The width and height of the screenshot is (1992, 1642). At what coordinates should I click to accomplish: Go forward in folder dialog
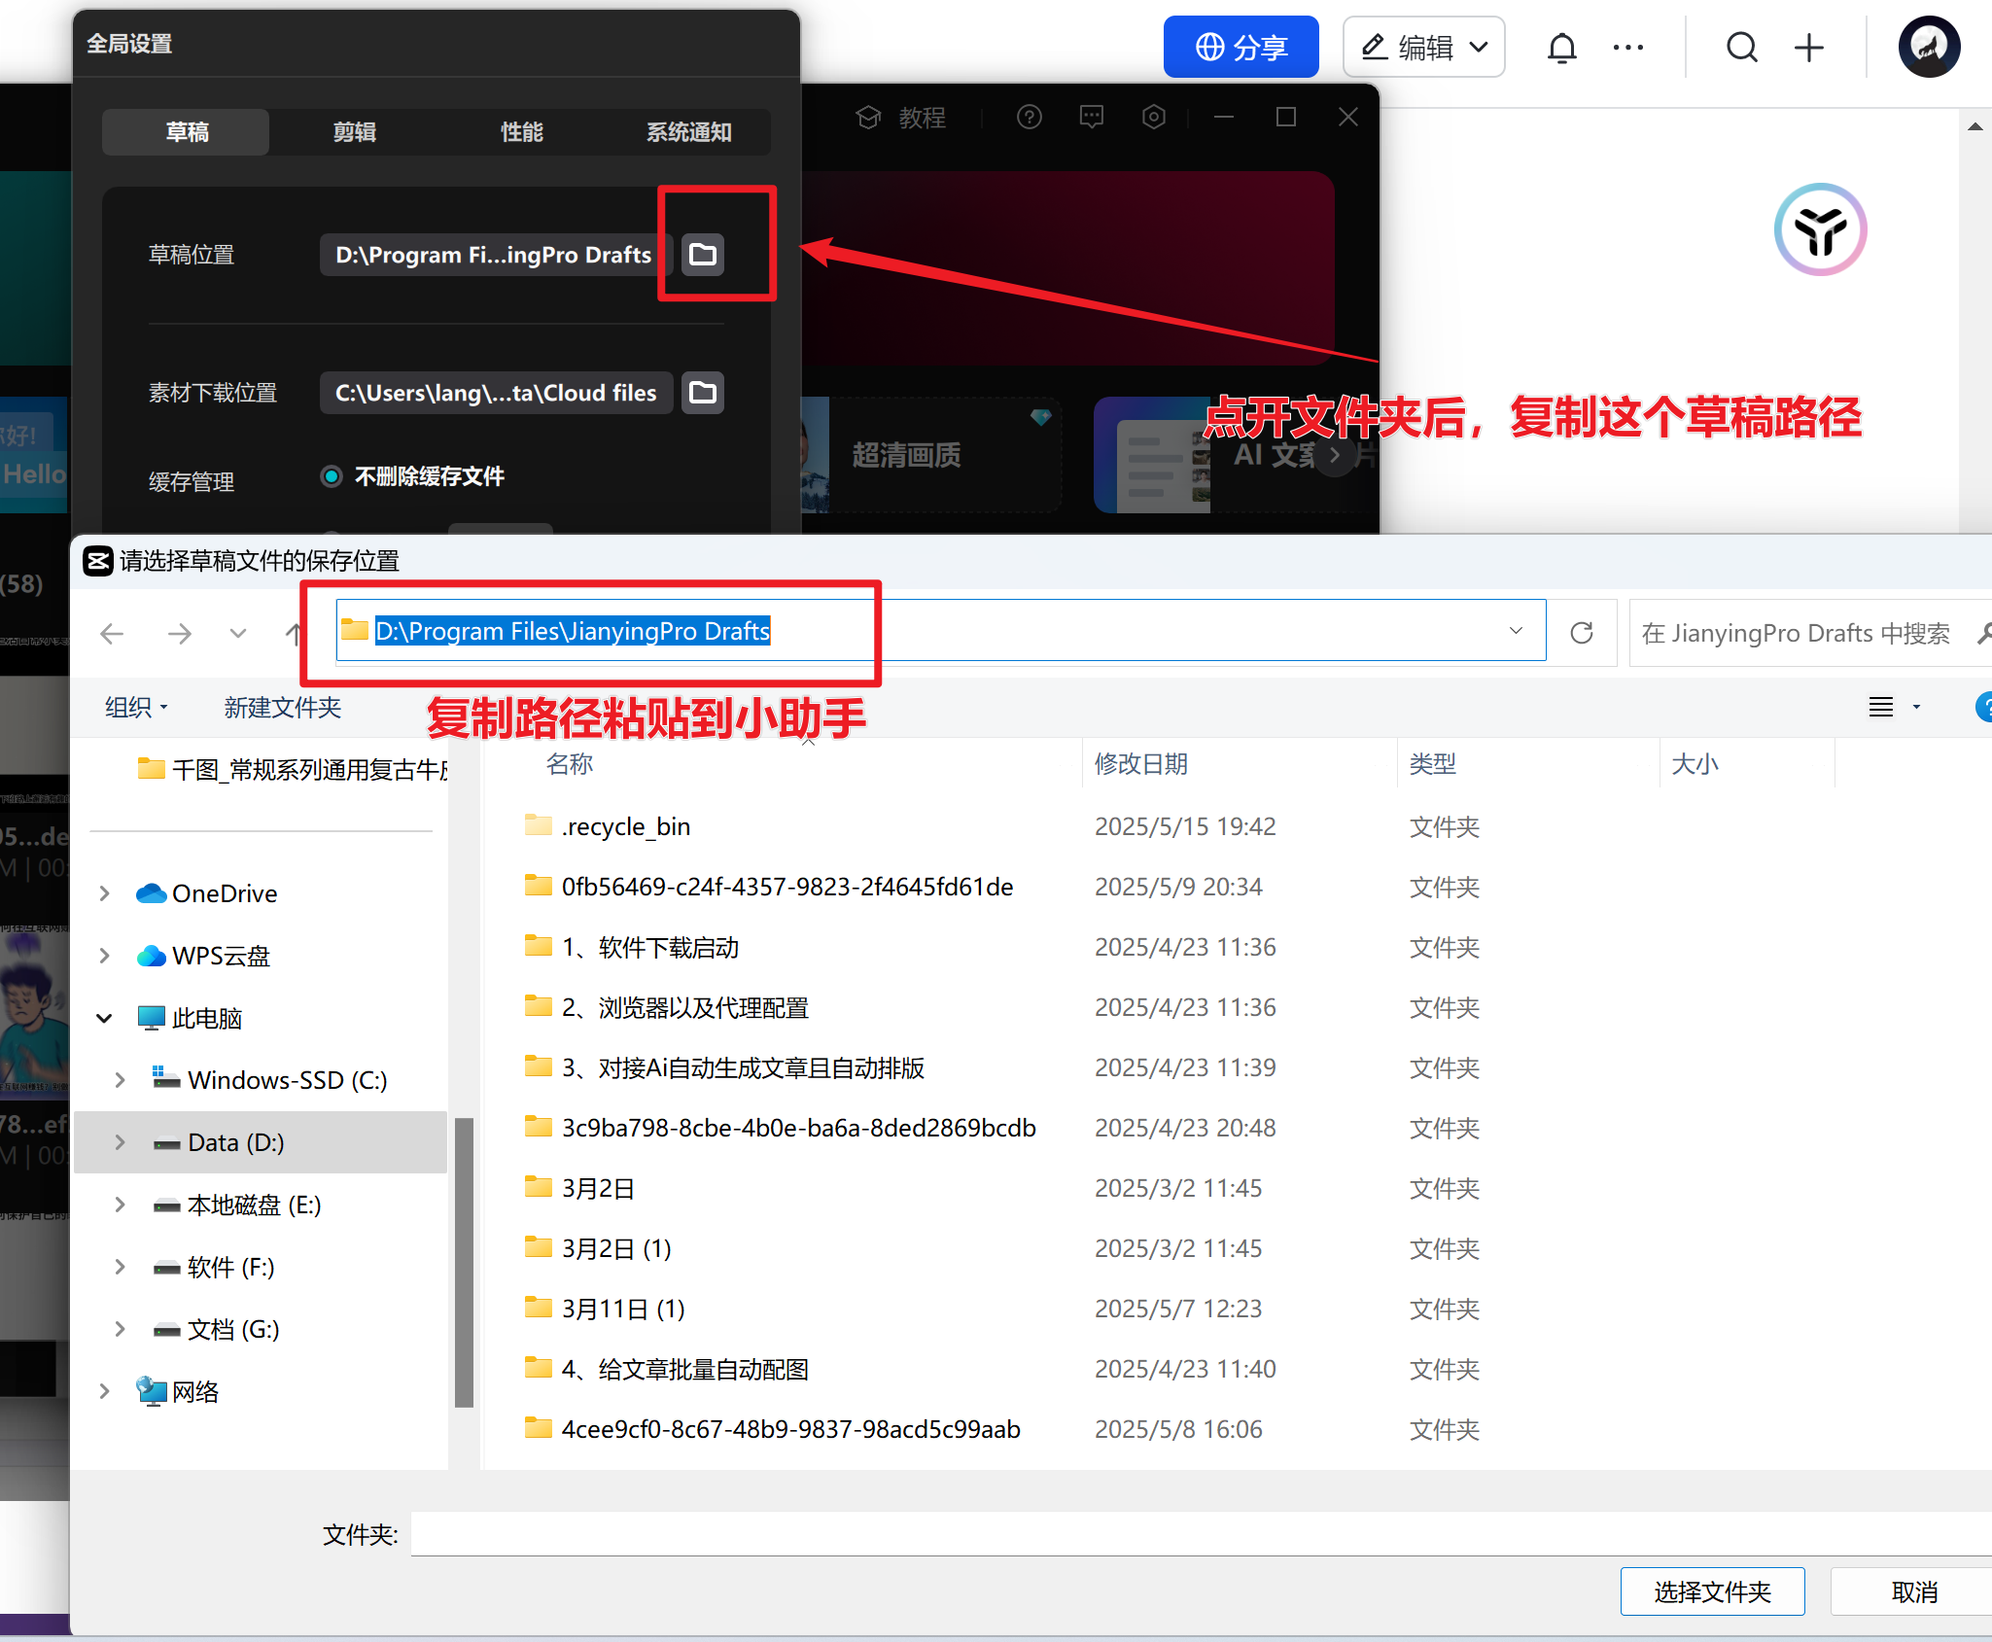click(x=179, y=634)
